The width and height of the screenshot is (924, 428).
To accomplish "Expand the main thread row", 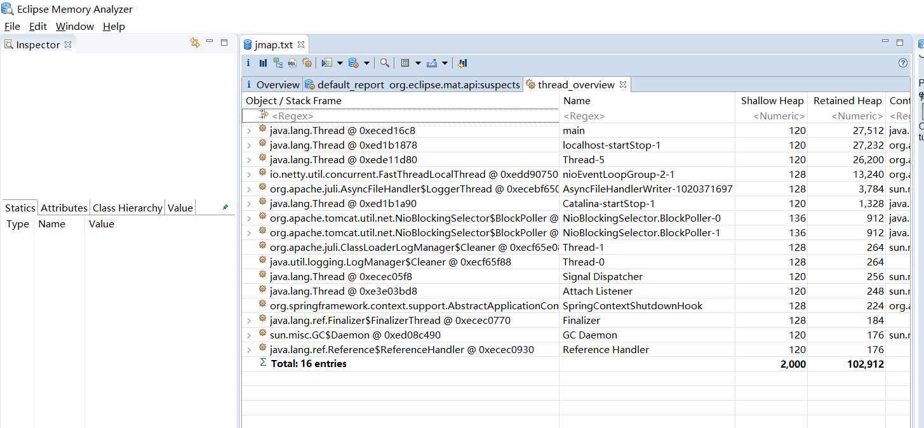I will (x=249, y=131).
